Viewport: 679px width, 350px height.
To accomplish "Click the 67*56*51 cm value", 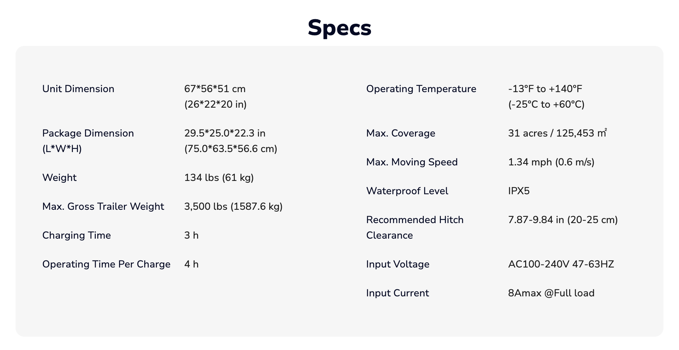I will click(x=215, y=89).
